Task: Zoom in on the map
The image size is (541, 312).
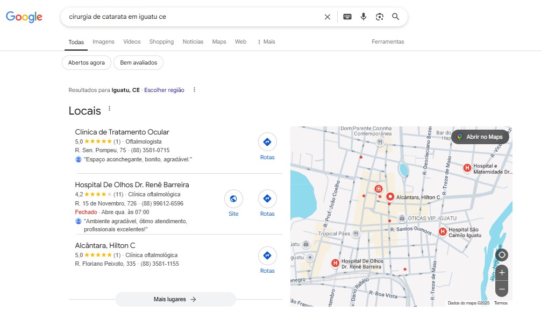Action: [x=502, y=273]
